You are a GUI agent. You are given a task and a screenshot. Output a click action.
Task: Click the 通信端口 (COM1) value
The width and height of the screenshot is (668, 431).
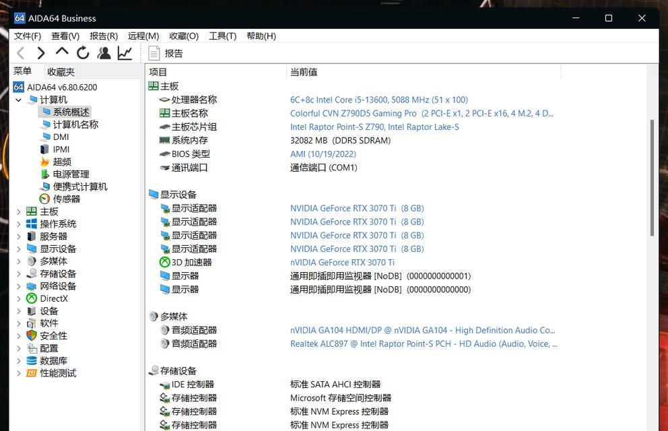click(x=323, y=168)
